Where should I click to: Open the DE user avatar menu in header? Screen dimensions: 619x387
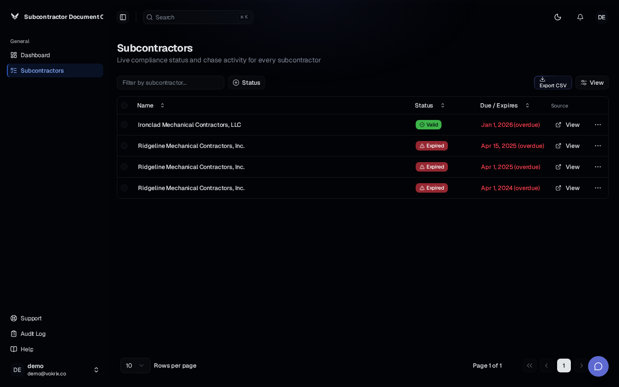(x=602, y=17)
